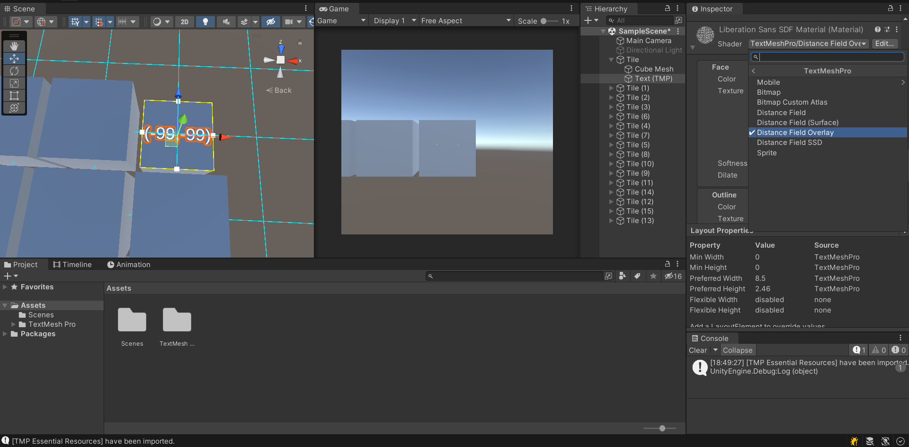
Task: Select the Hand (View) tool
Action: pyautogui.click(x=14, y=46)
